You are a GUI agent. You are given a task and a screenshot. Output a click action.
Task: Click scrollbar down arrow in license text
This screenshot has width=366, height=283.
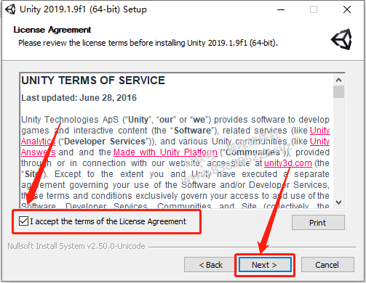(x=338, y=202)
